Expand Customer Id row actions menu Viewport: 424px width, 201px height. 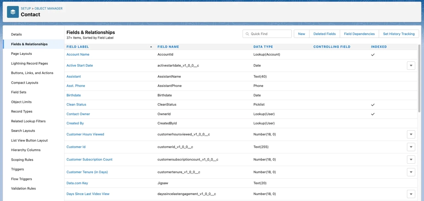(x=411, y=147)
